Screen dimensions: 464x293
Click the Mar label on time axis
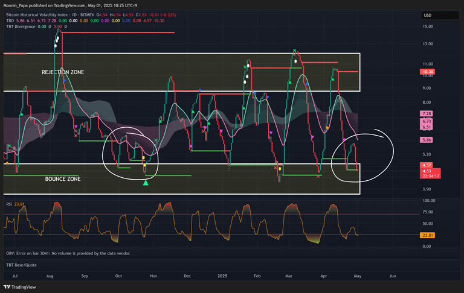point(289,276)
